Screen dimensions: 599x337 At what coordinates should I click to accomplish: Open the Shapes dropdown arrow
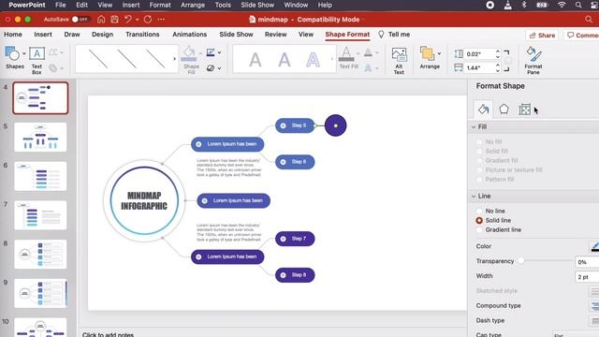coord(24,53)
